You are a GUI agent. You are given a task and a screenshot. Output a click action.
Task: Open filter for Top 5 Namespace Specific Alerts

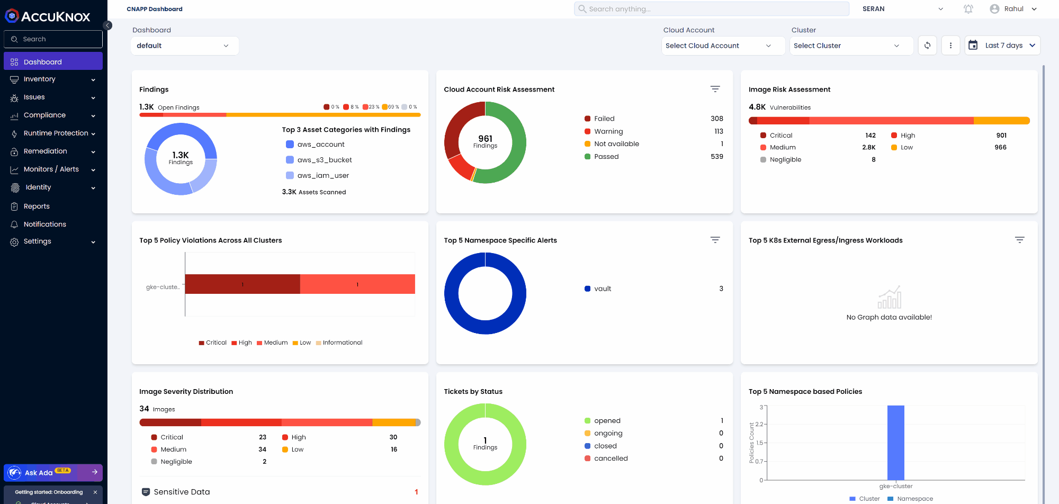tap(715, 240)
